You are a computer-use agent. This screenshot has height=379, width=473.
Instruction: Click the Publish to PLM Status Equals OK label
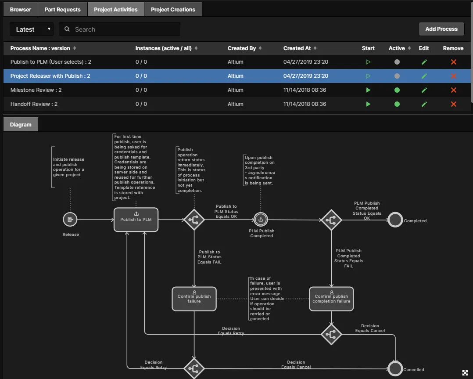226,211
